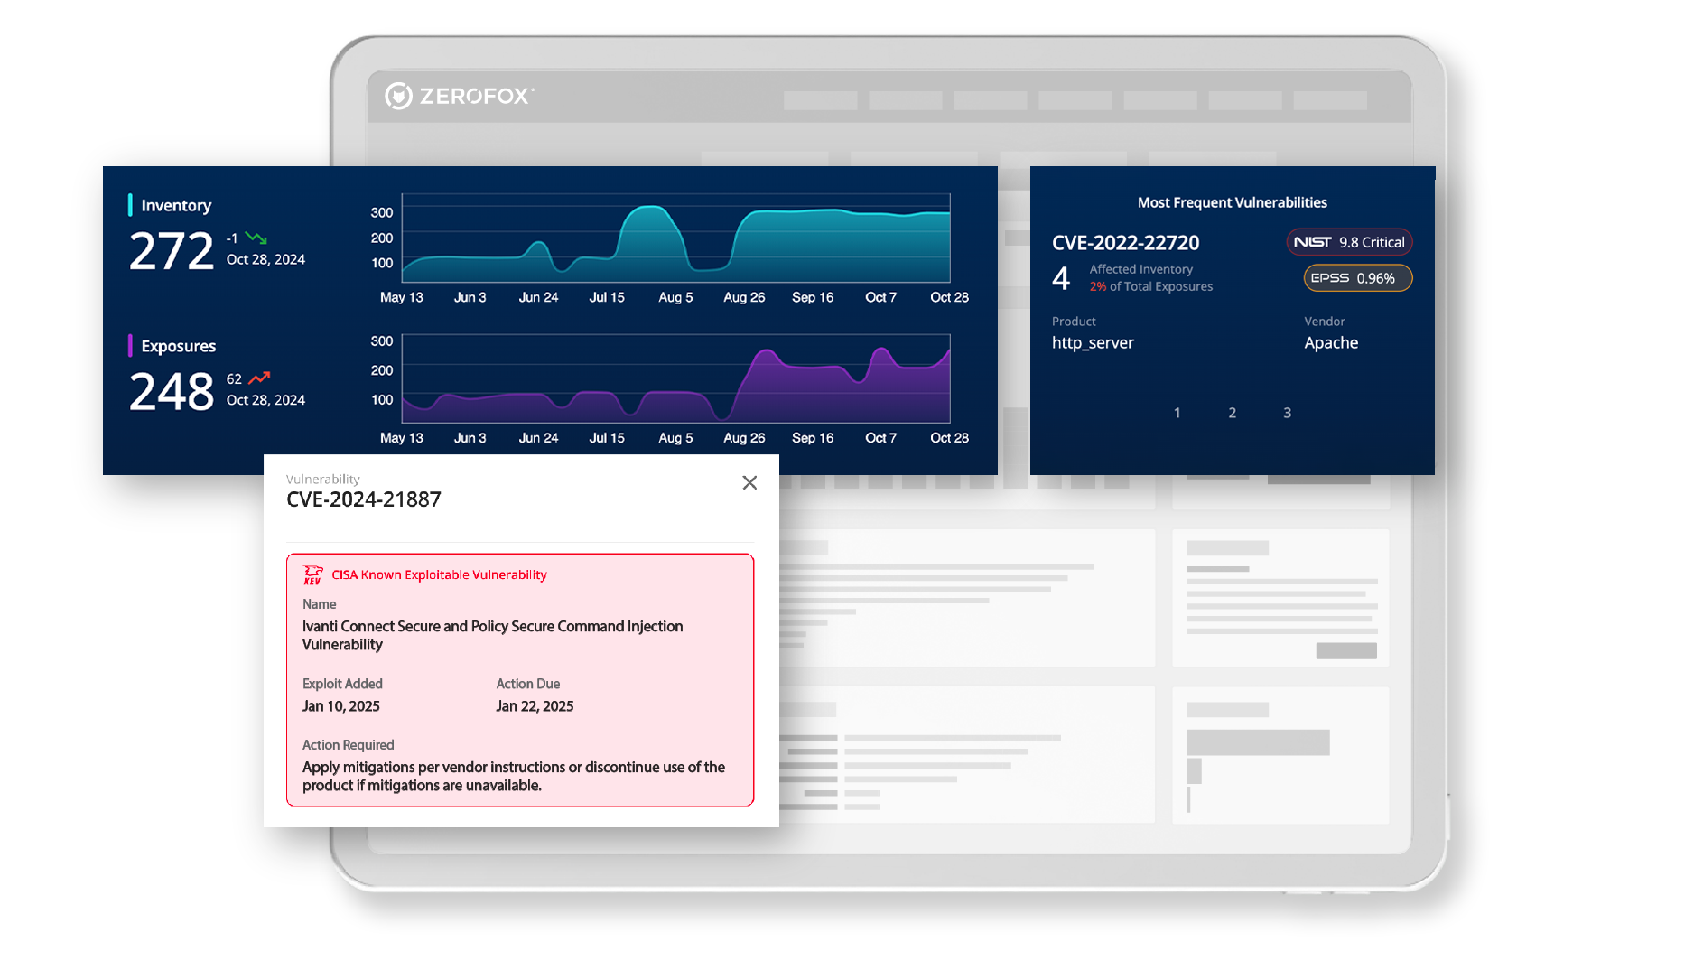Click the Ivanti Connect Secure vulnerability name
1694x970 pixels.
(492, 635)
